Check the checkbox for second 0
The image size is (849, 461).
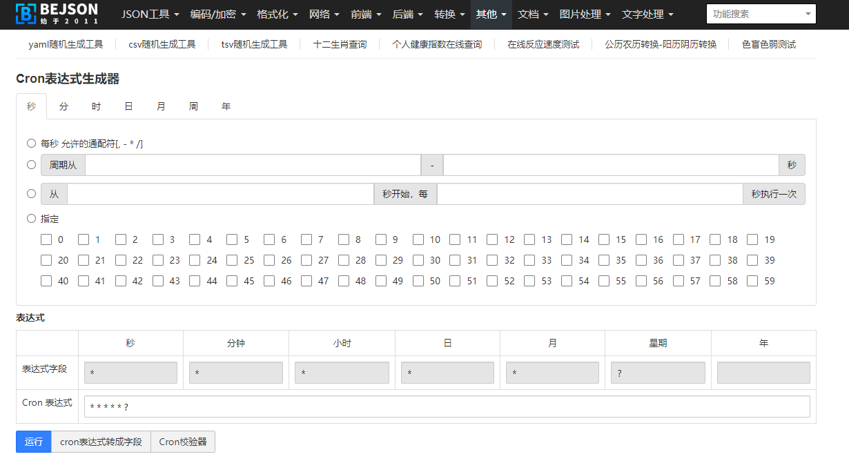[x=46, y=240]
